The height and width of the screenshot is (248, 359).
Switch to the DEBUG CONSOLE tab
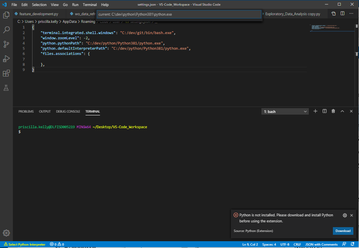[68, 111]
